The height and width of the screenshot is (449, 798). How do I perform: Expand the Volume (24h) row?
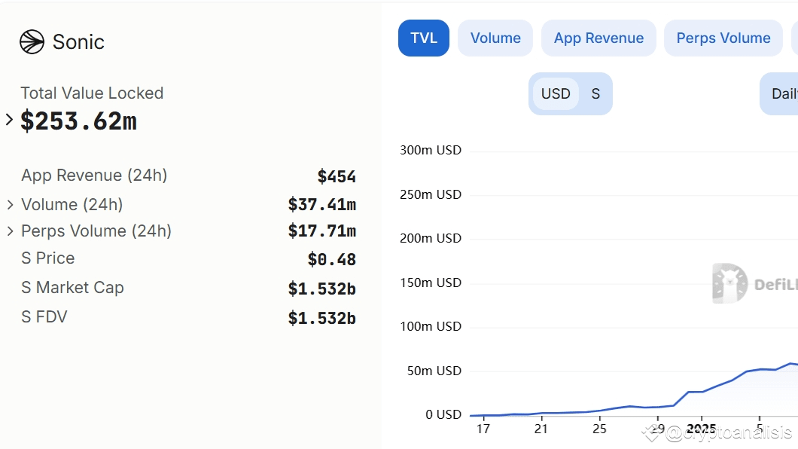[x=10, y=205]
